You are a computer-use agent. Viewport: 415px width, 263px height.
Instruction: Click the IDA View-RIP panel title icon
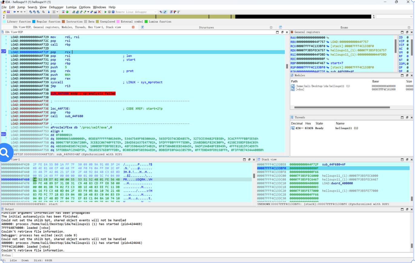3,32
